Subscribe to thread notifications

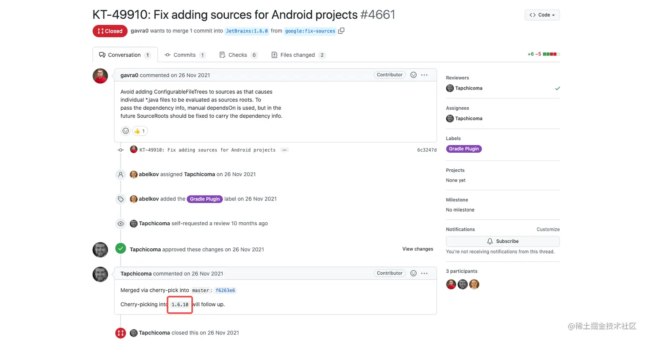tap(502, 241)
